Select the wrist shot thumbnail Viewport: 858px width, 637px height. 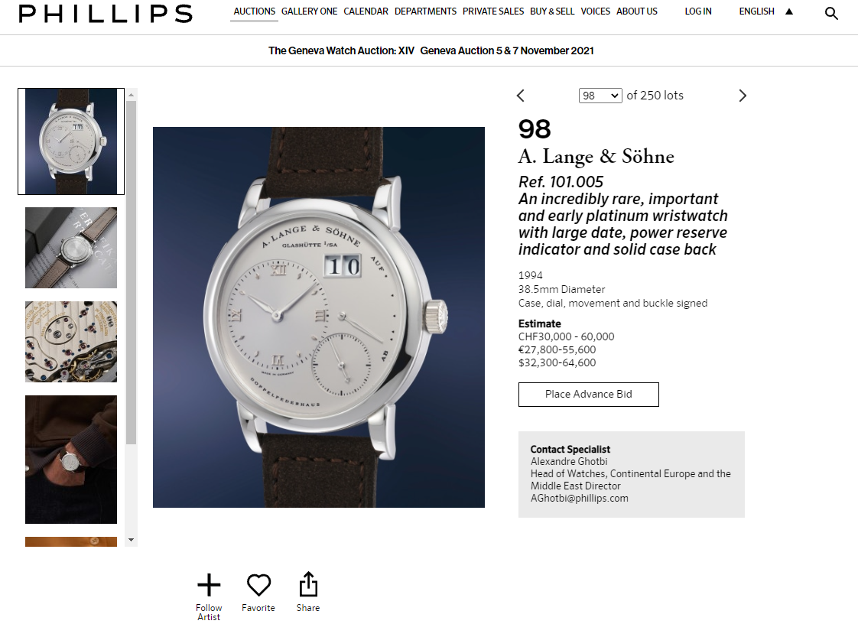(x=71, y=459)
